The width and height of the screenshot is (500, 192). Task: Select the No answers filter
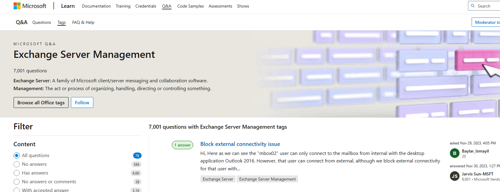(x=17, y=164)
